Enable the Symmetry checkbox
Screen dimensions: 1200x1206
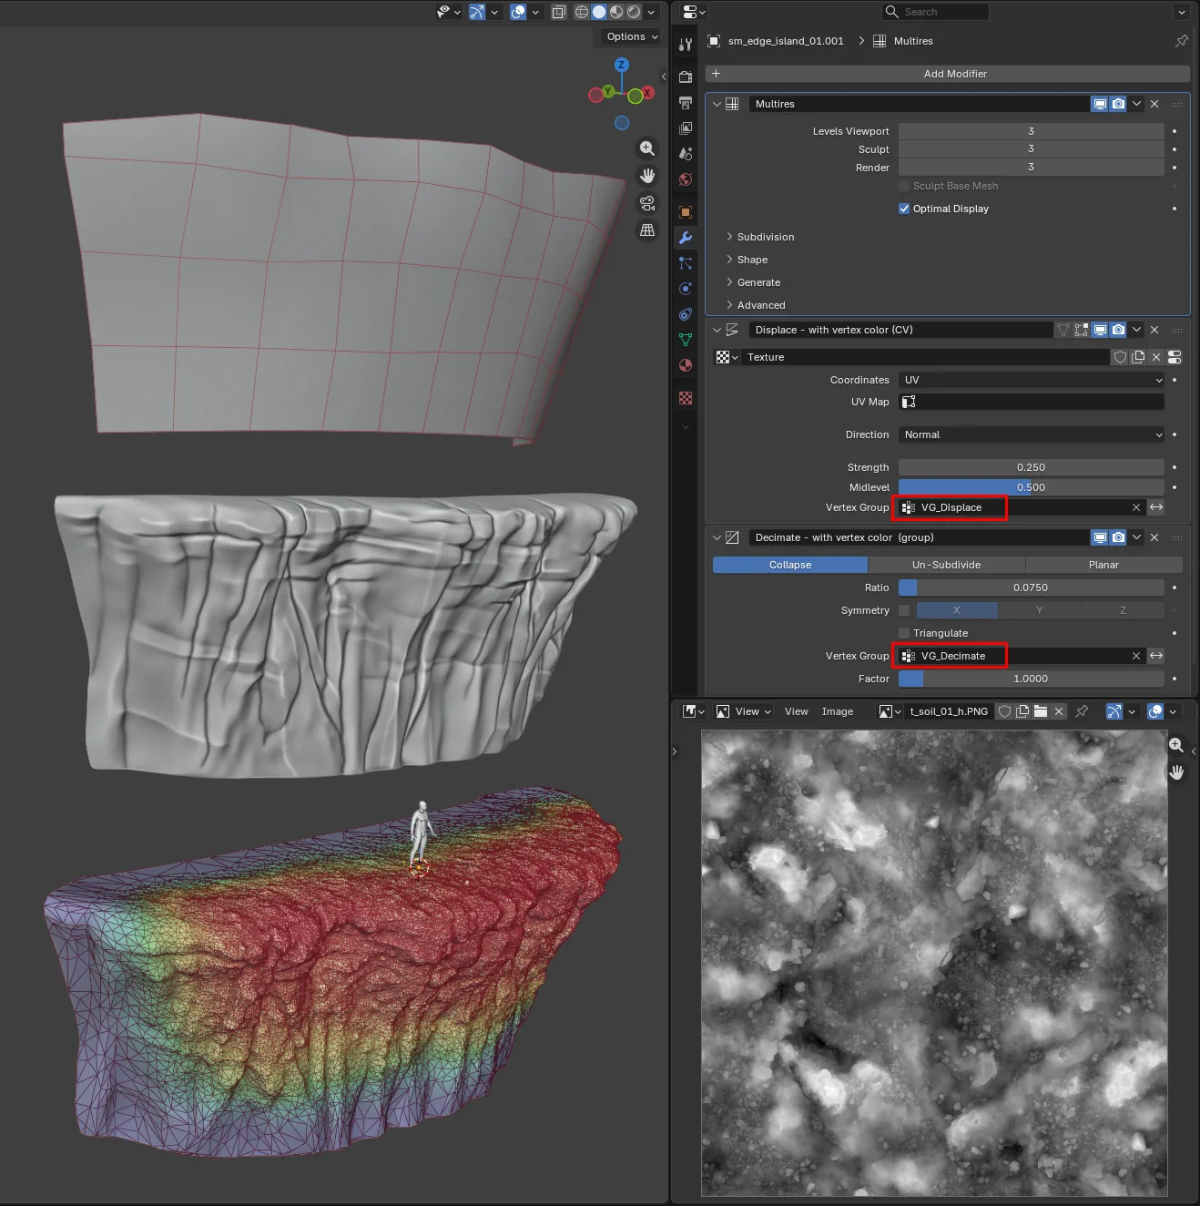(x=904, y=610)
